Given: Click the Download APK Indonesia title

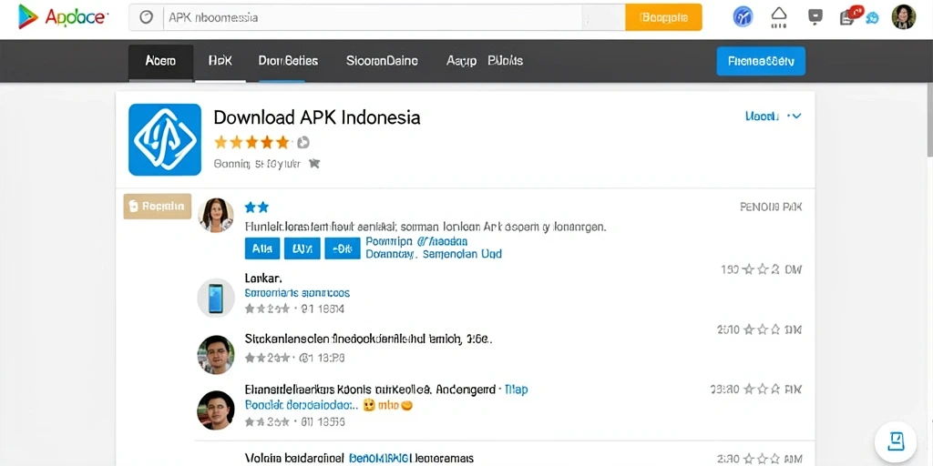Looking at the screenshot, I should tap(316, 117).
